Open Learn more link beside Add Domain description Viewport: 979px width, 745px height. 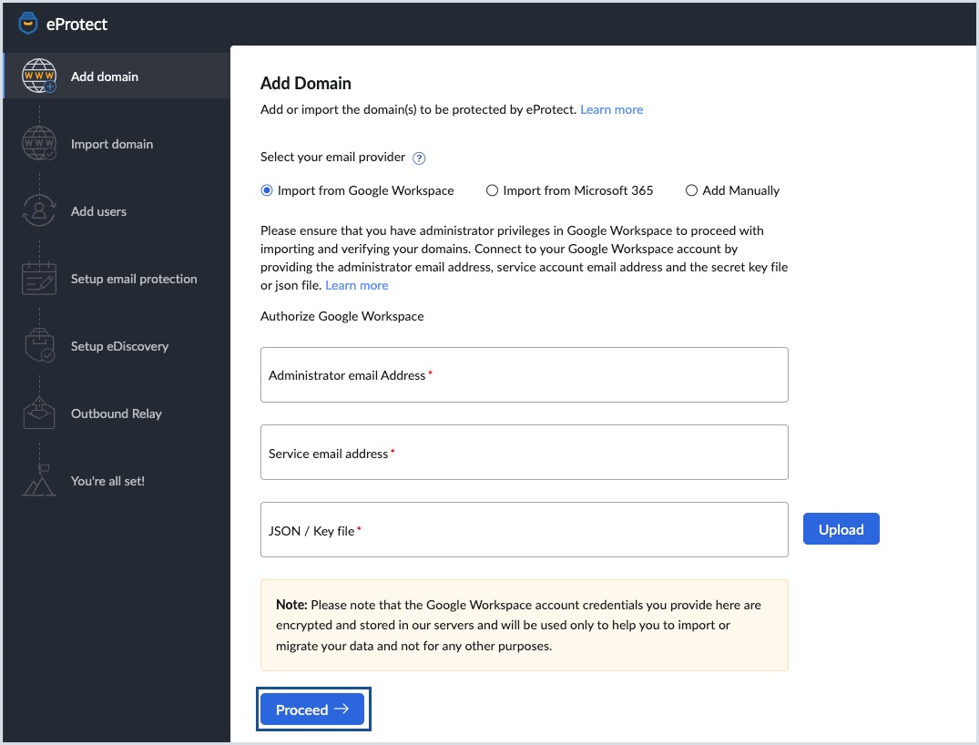[611, 109]
